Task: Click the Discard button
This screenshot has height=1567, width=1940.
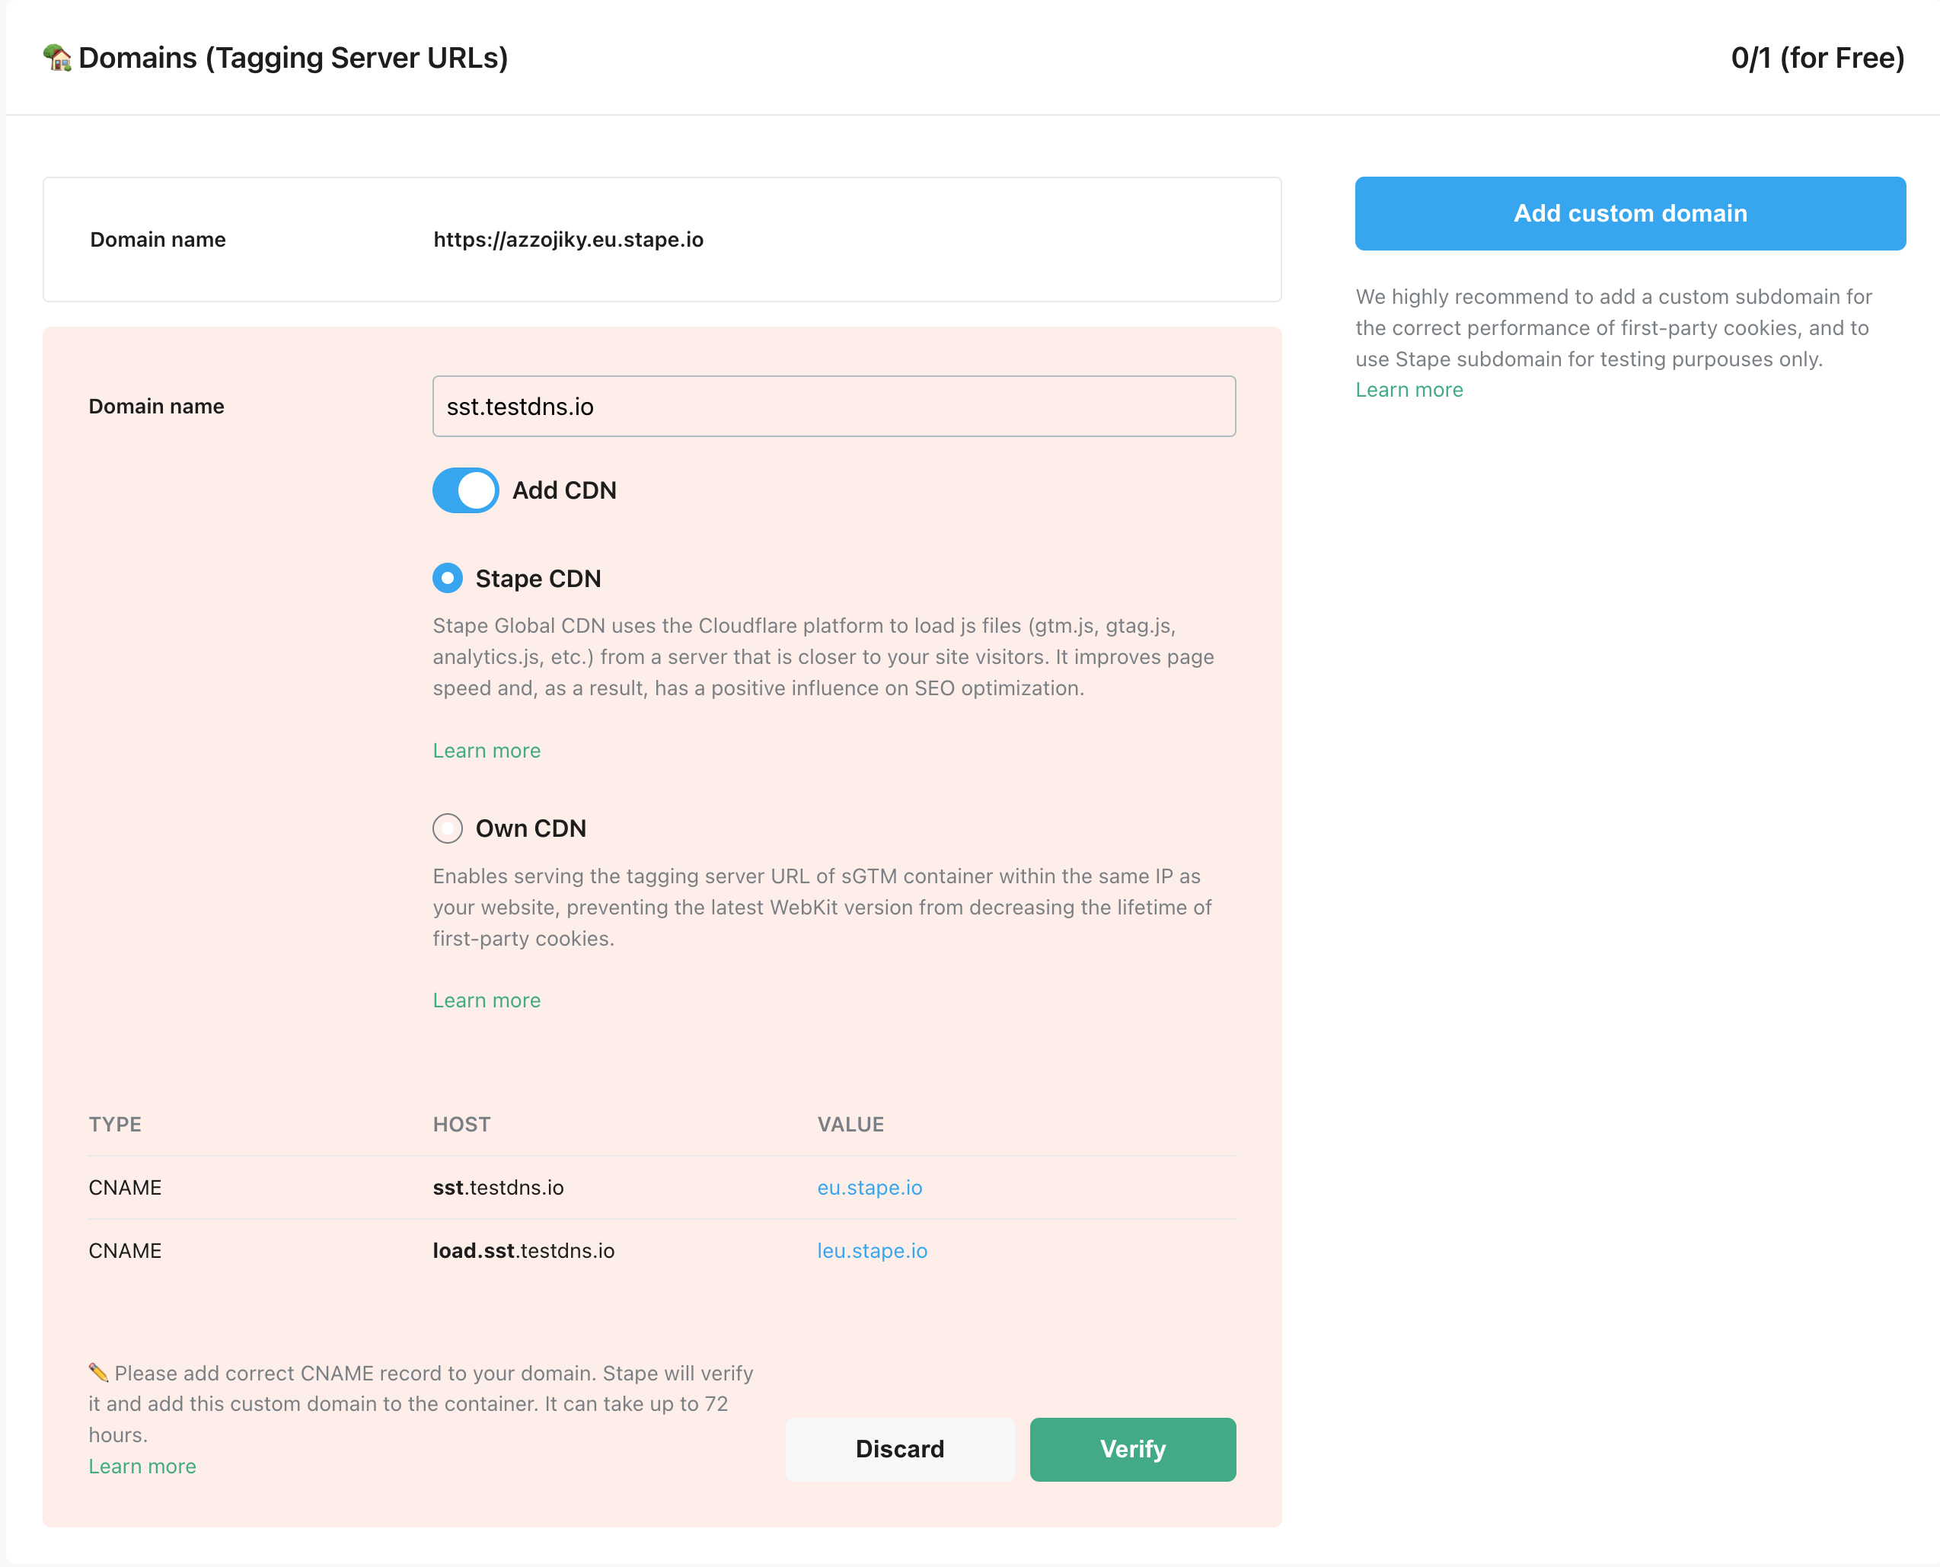Action: coord(899,1449)
